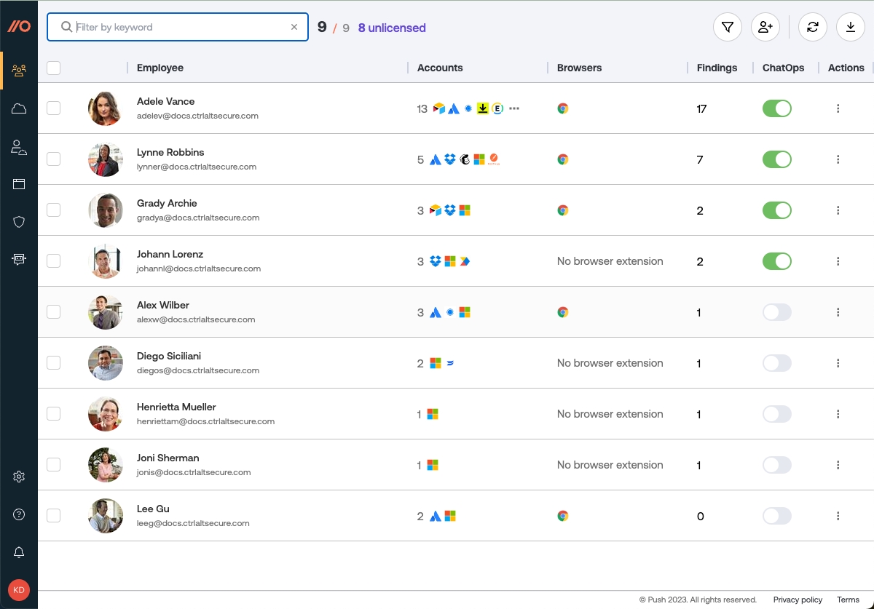Refresh the employee list
This screenshot has width=874, height=609.
click(812, 27)
